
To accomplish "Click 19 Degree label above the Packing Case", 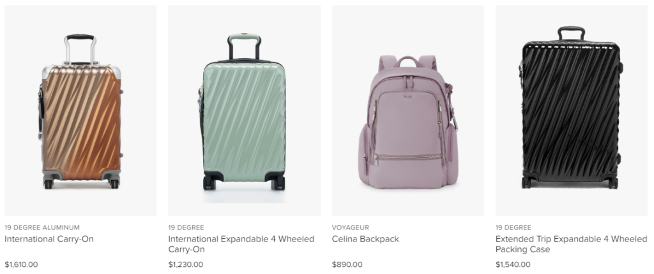I will coord(513,227).
